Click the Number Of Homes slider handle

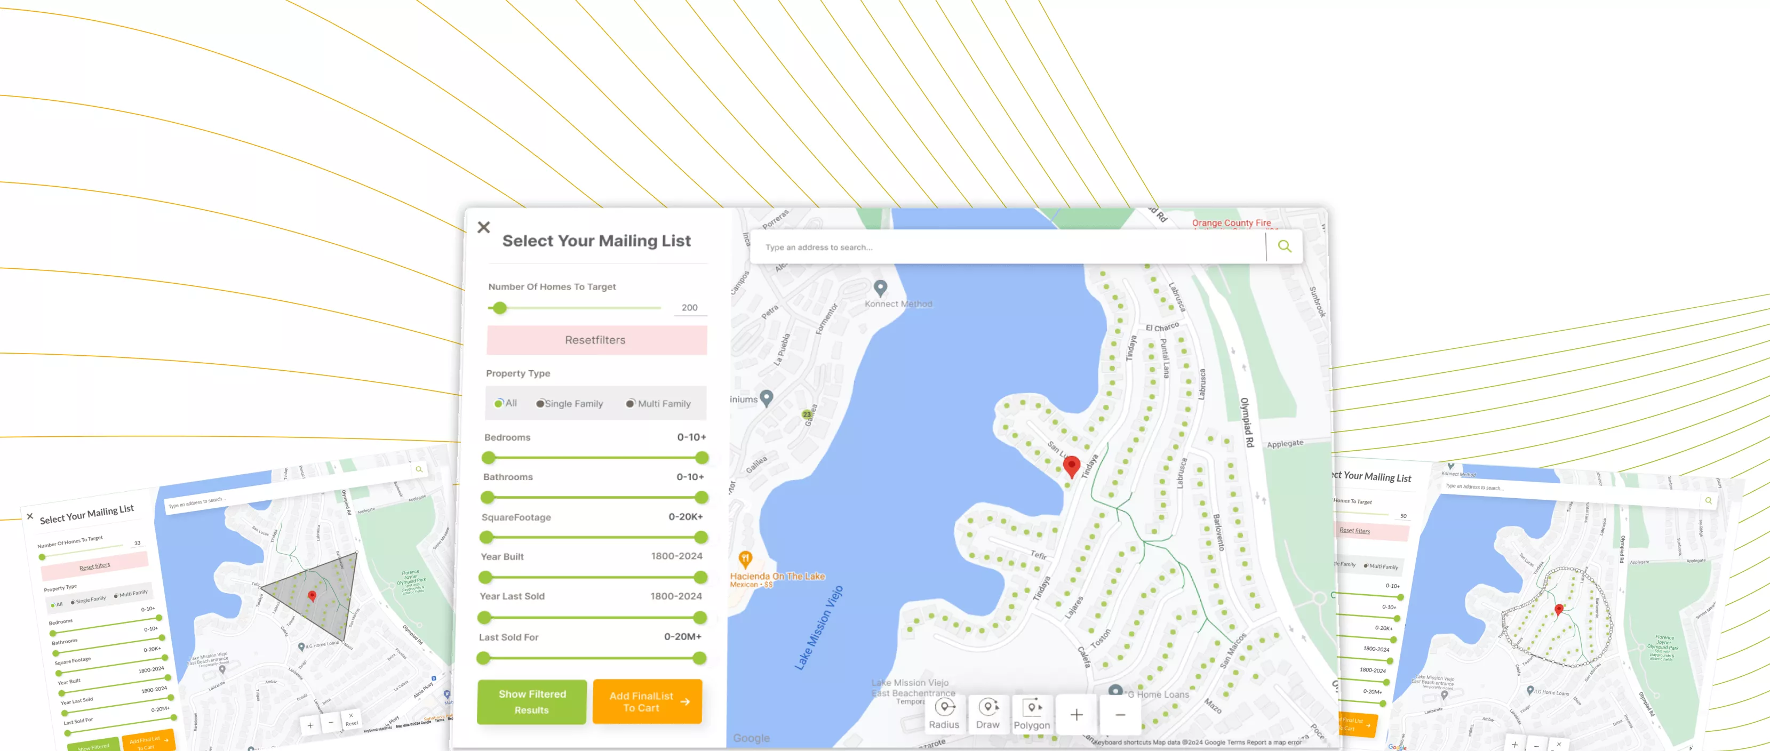pyautogui.click(x=500, y=308)
